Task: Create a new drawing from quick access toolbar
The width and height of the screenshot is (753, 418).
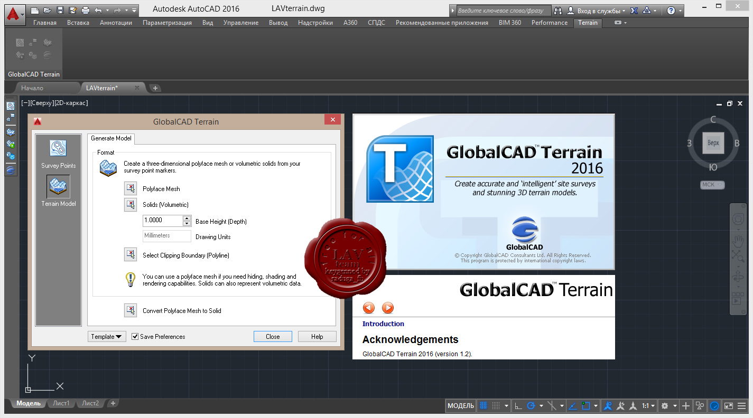Action: (35, 10)
